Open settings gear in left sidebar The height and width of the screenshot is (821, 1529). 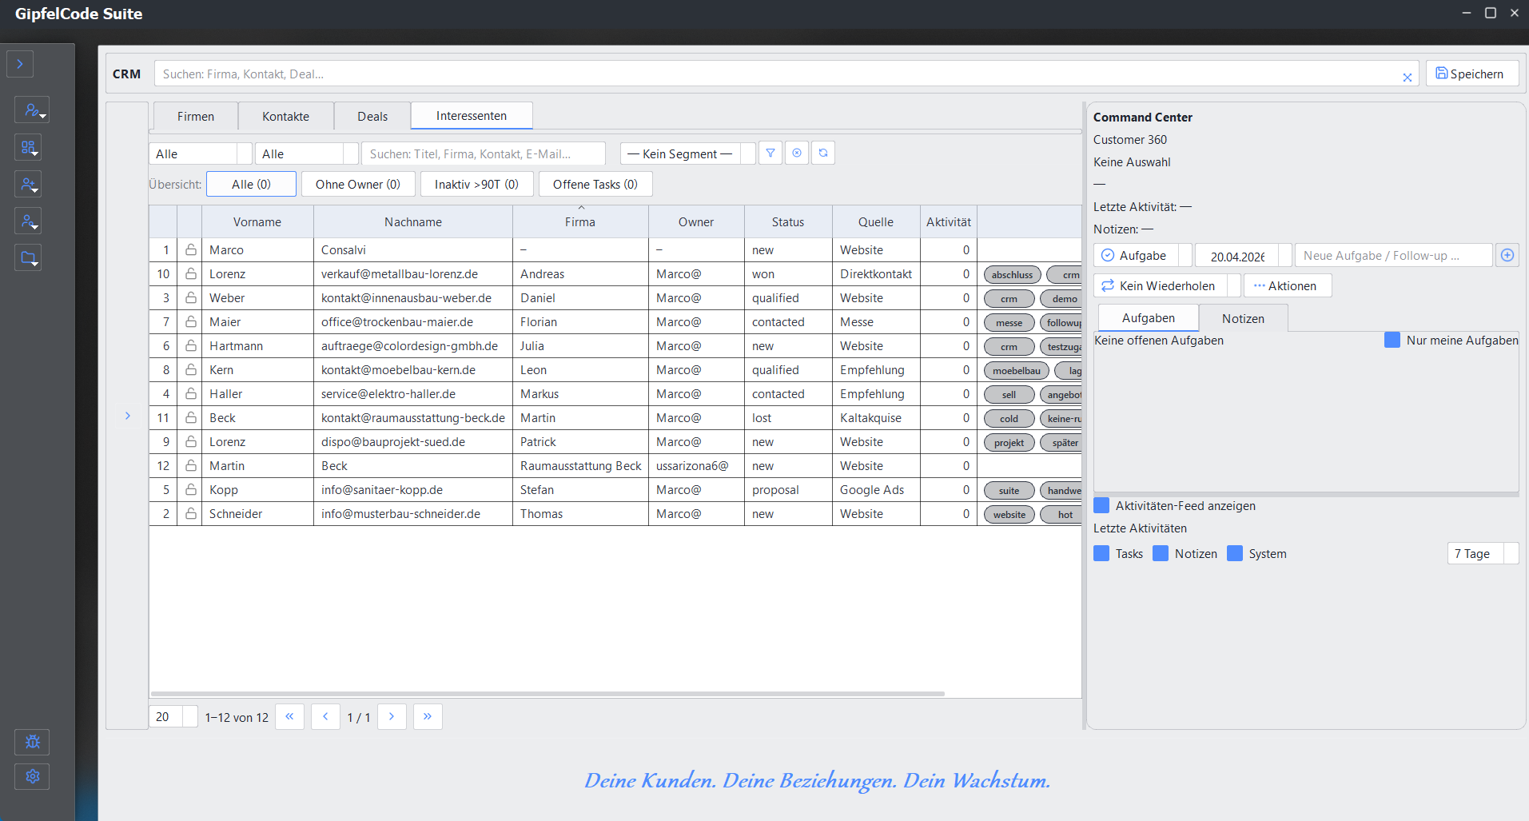(x=32, y=776)
